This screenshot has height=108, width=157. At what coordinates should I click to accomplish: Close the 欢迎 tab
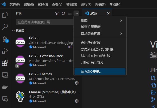pos(108,13)
